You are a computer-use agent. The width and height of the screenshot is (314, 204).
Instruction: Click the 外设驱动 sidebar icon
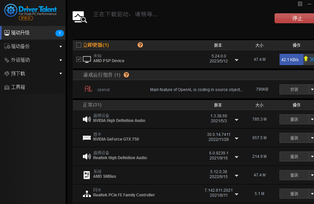[x=7, y=60]
